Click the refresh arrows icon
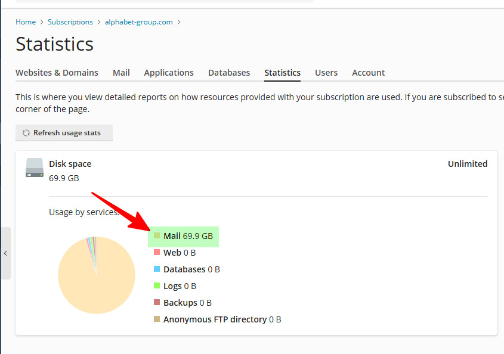The image size is (504, 354). tap(26, 133)
